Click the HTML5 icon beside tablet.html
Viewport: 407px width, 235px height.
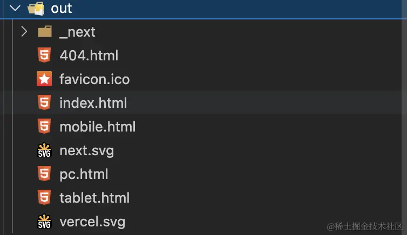coord(44,198)
